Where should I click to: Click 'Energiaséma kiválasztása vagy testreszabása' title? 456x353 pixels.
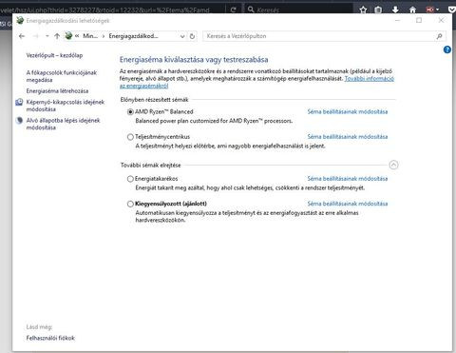click(194, 60)
